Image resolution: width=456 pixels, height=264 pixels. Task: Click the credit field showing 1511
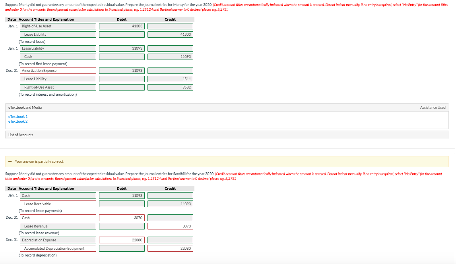[x=170, y=79]
